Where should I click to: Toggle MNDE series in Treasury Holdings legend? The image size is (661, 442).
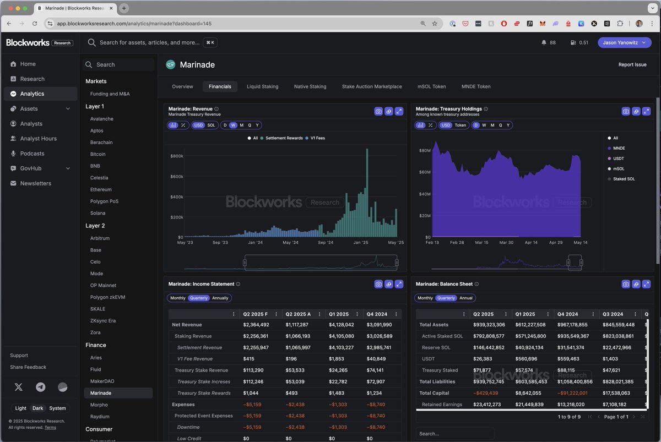pos(616,148)
